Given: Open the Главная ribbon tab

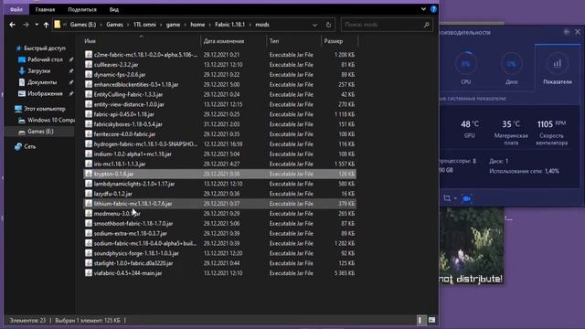Looking at the screenshot, I should [45, 9].
